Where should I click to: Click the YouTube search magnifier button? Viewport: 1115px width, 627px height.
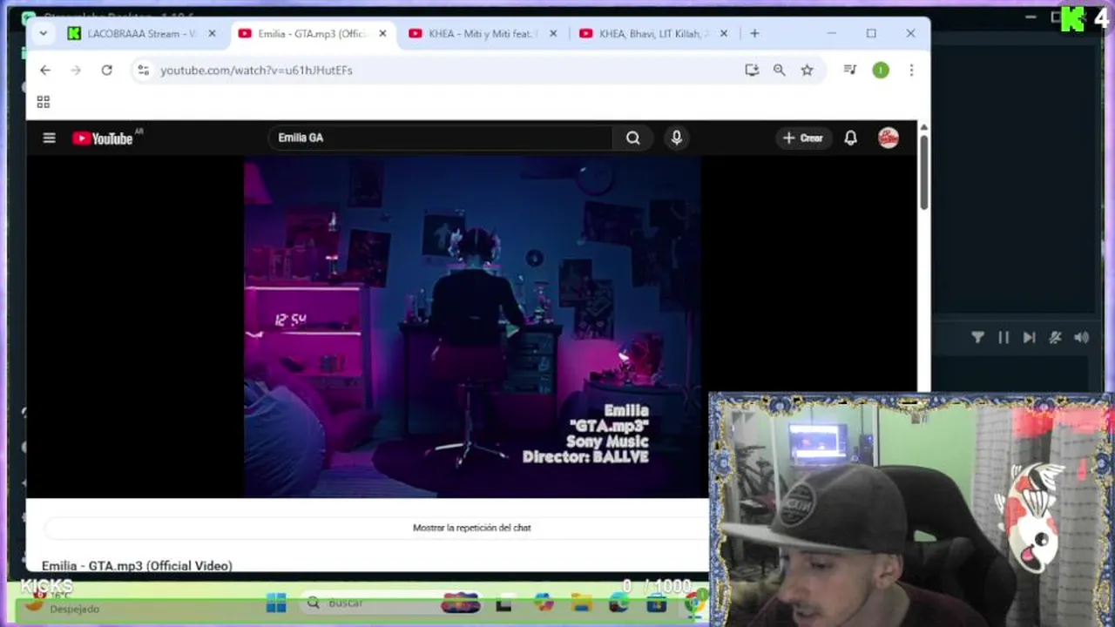tap(632, 138)
